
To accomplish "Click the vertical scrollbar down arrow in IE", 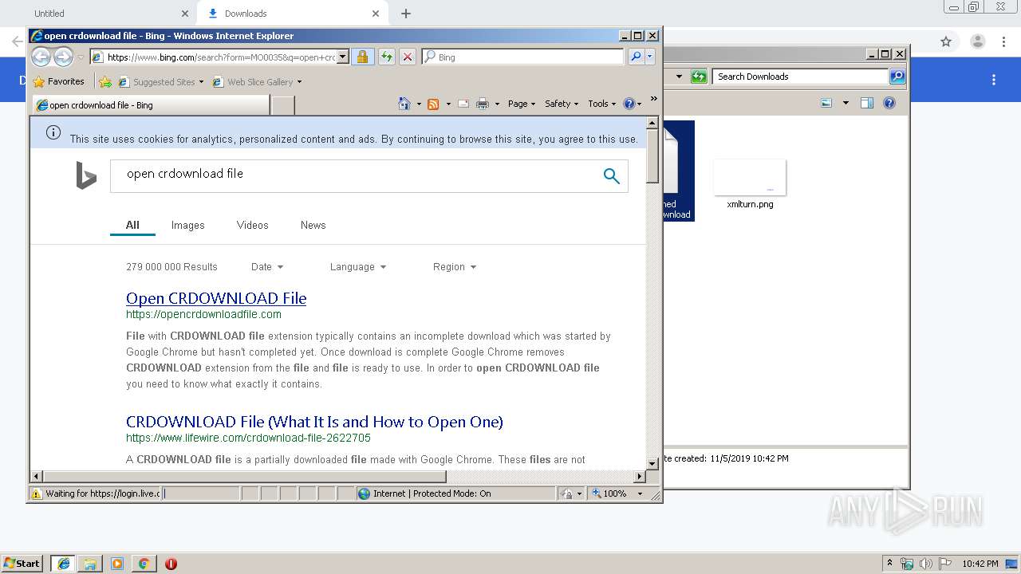I will (652, 463).
